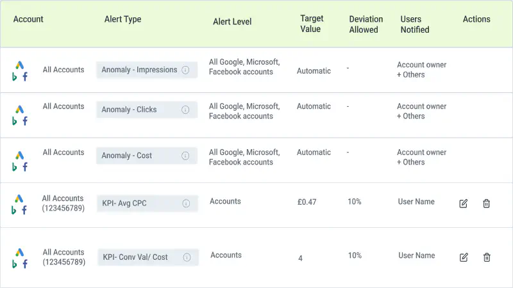Click the Actions column header
Image resolution: width=513 pixels, height=288 pixels.
tap(476, 19)
